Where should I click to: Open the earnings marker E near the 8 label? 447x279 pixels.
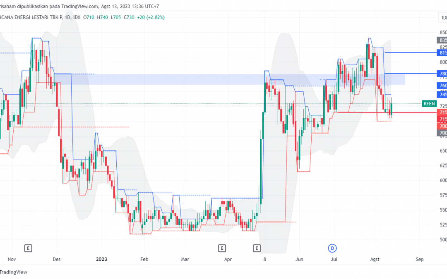tap(257, 248)
